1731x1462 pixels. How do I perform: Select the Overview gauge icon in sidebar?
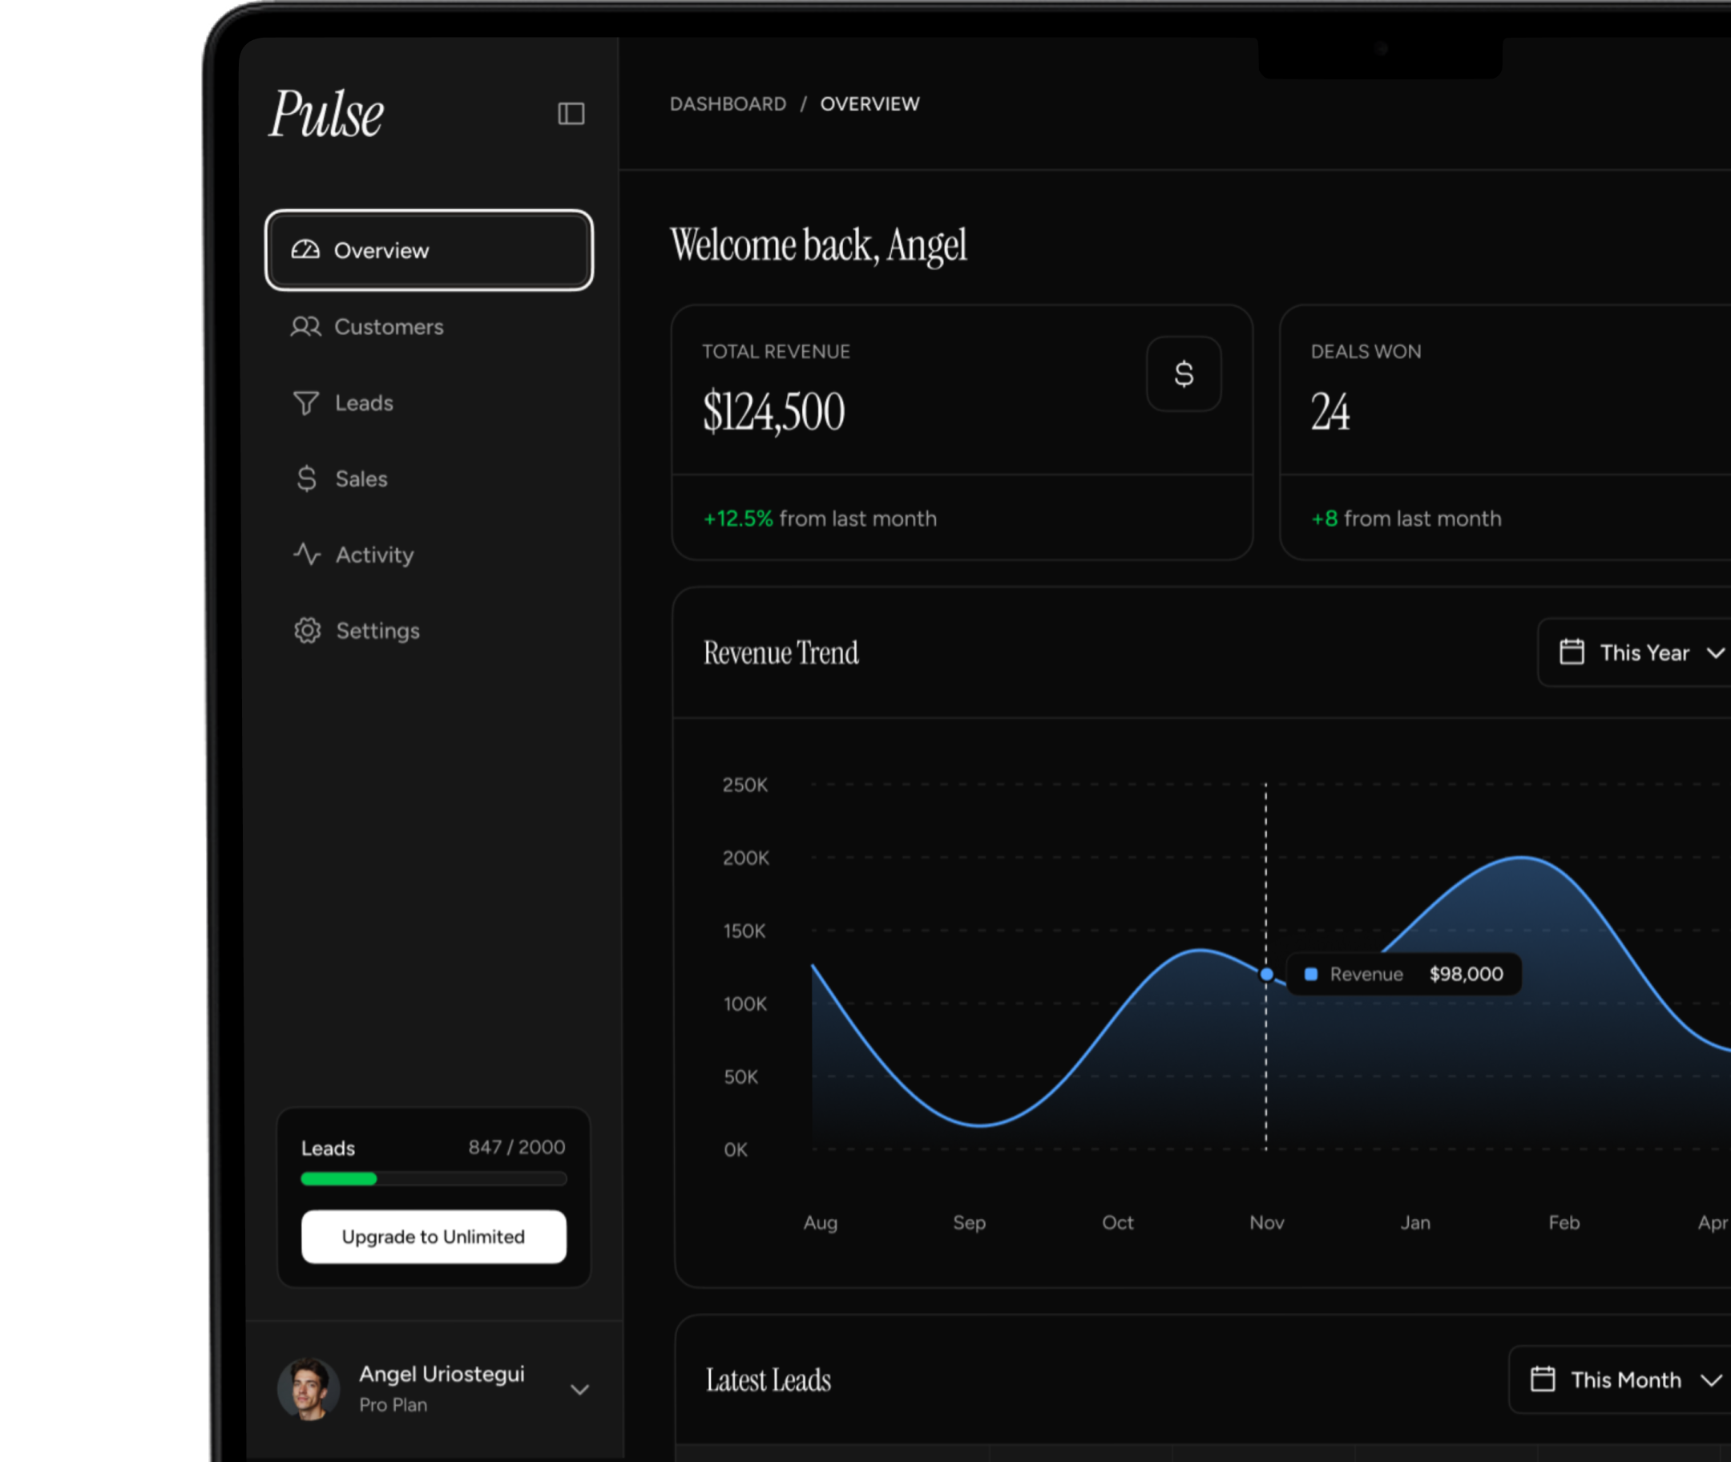[307, 249]
